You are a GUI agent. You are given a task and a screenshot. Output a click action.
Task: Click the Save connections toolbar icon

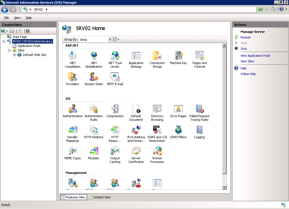[x=12, y=31]
